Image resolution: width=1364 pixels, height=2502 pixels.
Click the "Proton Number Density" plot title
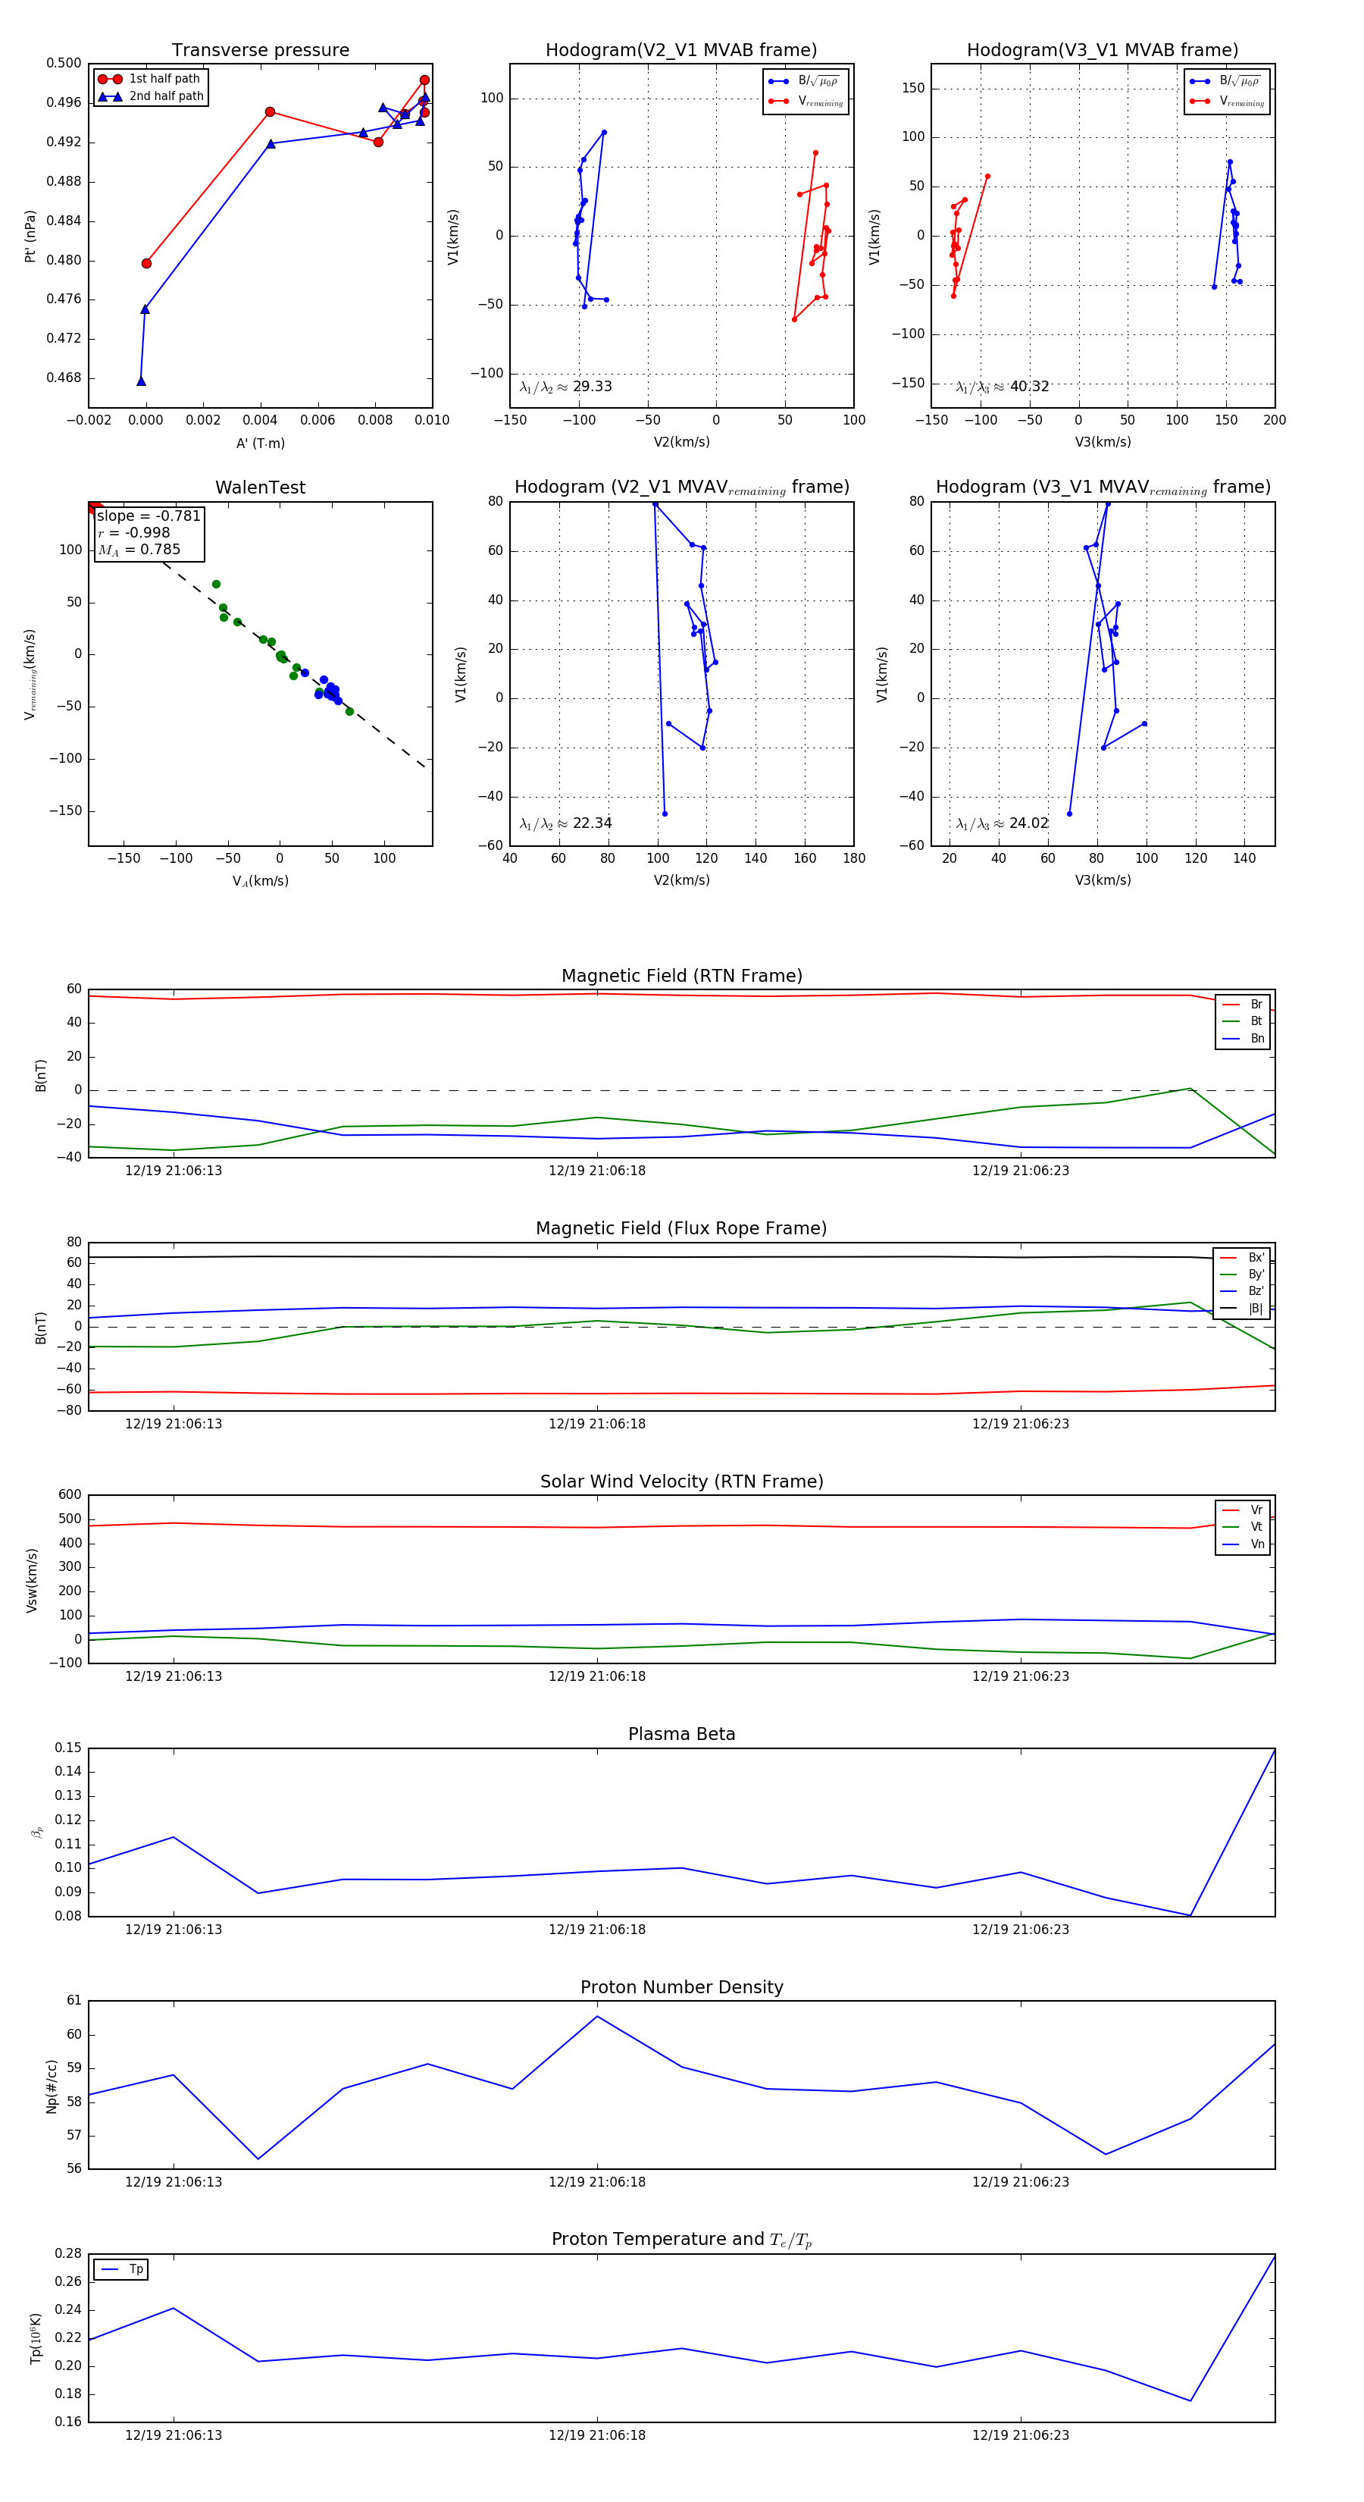(680, 1987)
